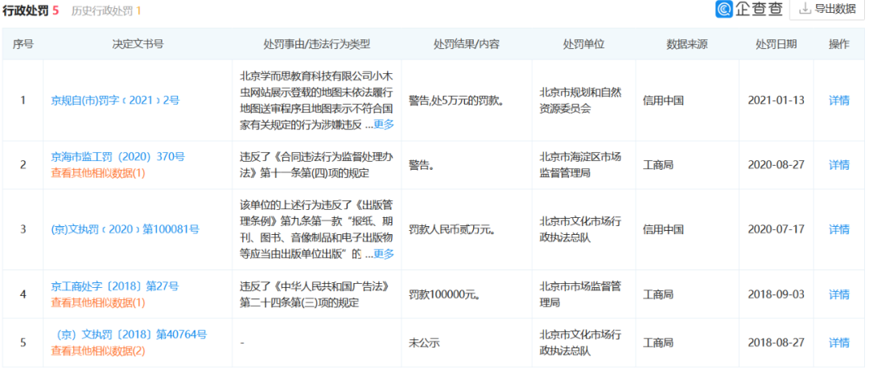Select 信用中国 source in row 1
The image size is (869, 370).
(663, 101)
